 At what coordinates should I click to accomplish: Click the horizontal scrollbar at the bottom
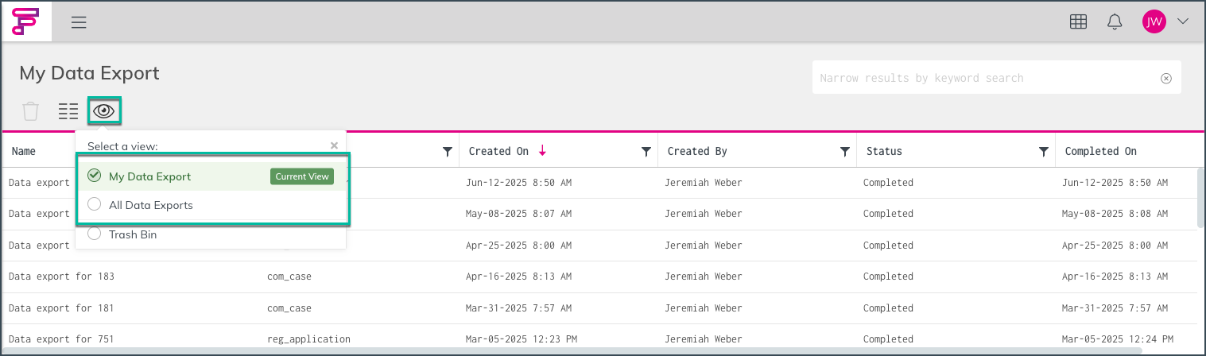(x=572, y=350)
